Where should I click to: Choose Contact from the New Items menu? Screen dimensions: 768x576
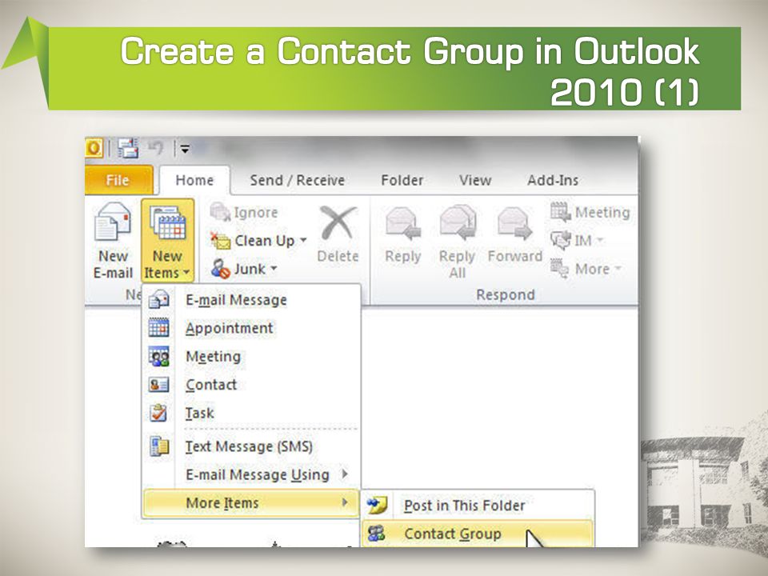[251, 385]
